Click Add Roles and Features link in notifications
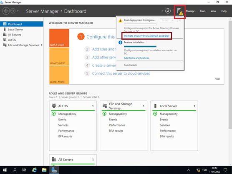Image resolution: width=232 pixels, height=174 pixels. [136, 58]
